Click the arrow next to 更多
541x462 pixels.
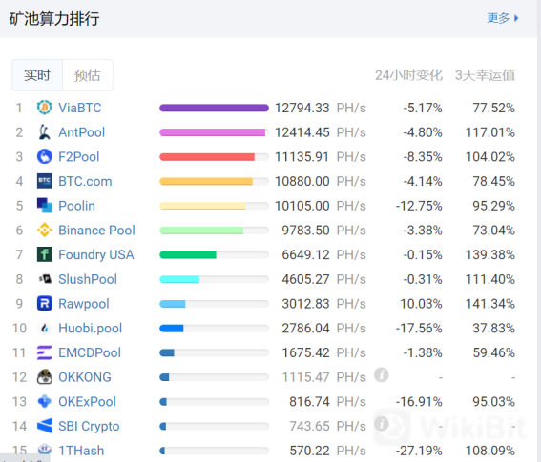pyautogui.click(x=516, y=18)
